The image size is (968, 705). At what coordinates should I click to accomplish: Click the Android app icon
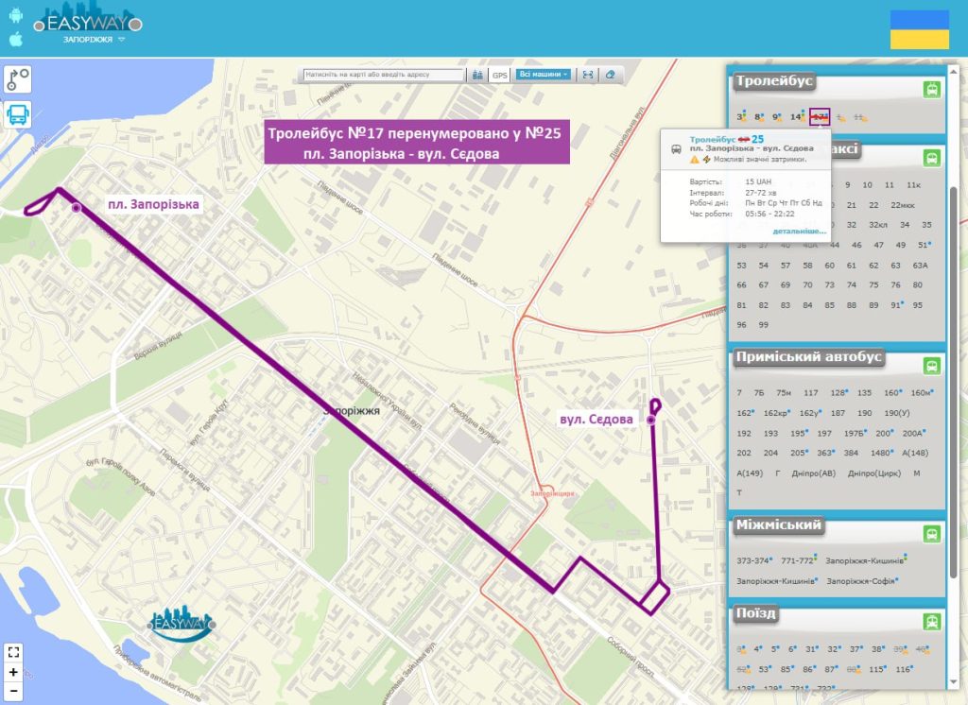pyautogui.click(x=15, y=16)
